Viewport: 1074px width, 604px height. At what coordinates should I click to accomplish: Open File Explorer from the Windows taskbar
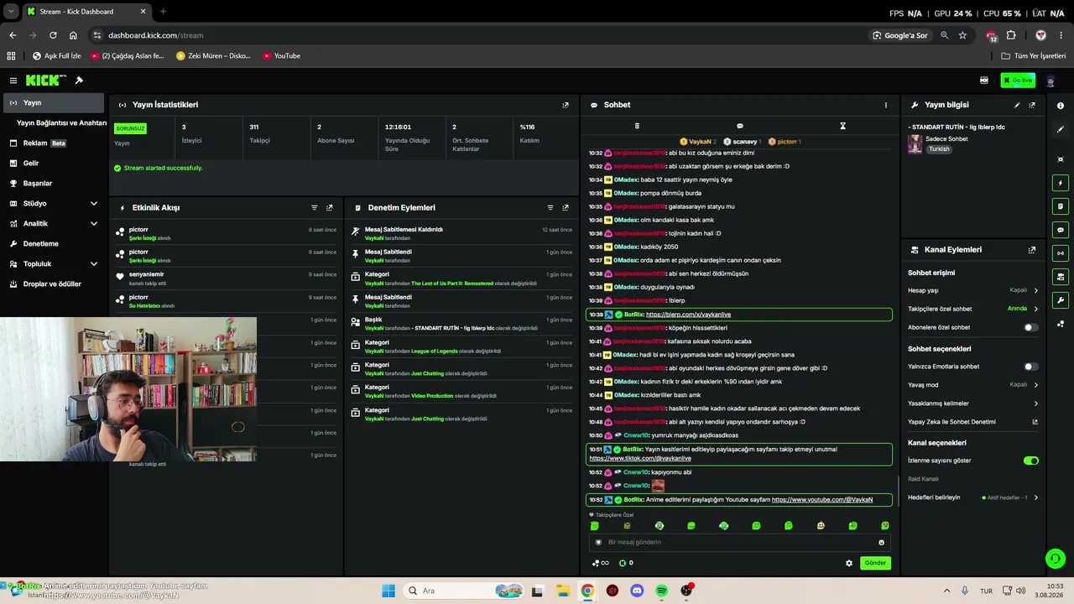563,591
